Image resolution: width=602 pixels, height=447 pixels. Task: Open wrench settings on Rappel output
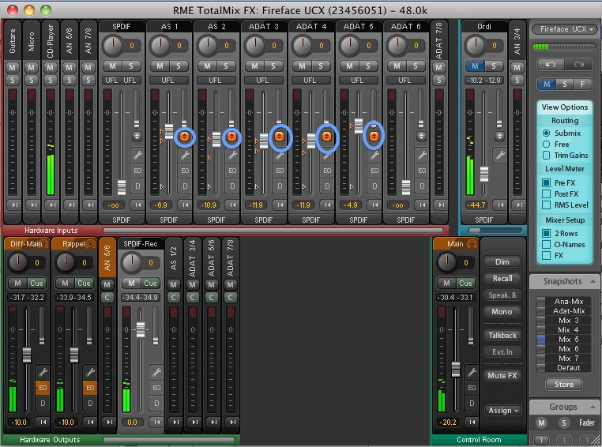click(x=90, y=372)
